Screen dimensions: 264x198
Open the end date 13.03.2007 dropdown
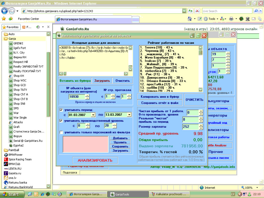pos(129,115)
